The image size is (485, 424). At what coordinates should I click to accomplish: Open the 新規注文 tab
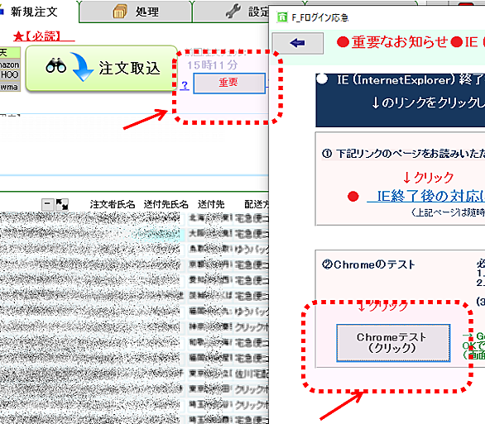pos(34,12)
